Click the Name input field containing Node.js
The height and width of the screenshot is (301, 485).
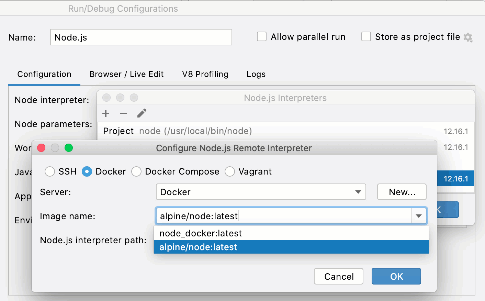coord(141,37)
